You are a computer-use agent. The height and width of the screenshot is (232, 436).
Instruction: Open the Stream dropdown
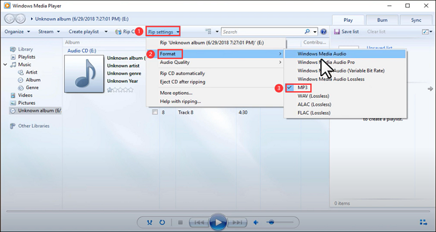(x=49, y=32)
